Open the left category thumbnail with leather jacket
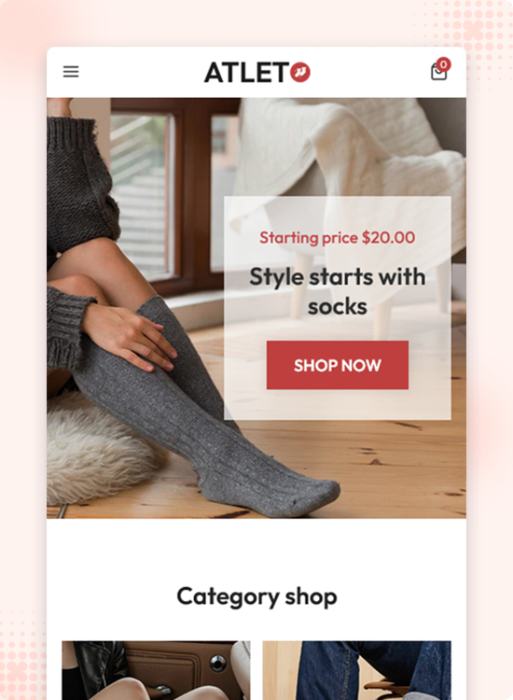513x700 pixels. 156,670
